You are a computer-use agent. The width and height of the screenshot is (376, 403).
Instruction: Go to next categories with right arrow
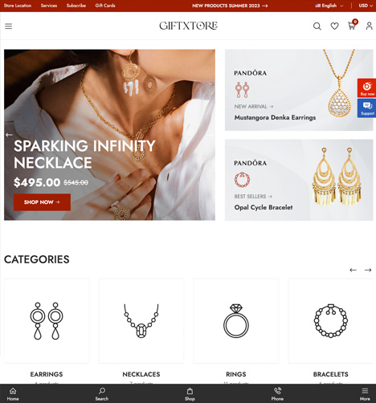click(x=368, y=270)
